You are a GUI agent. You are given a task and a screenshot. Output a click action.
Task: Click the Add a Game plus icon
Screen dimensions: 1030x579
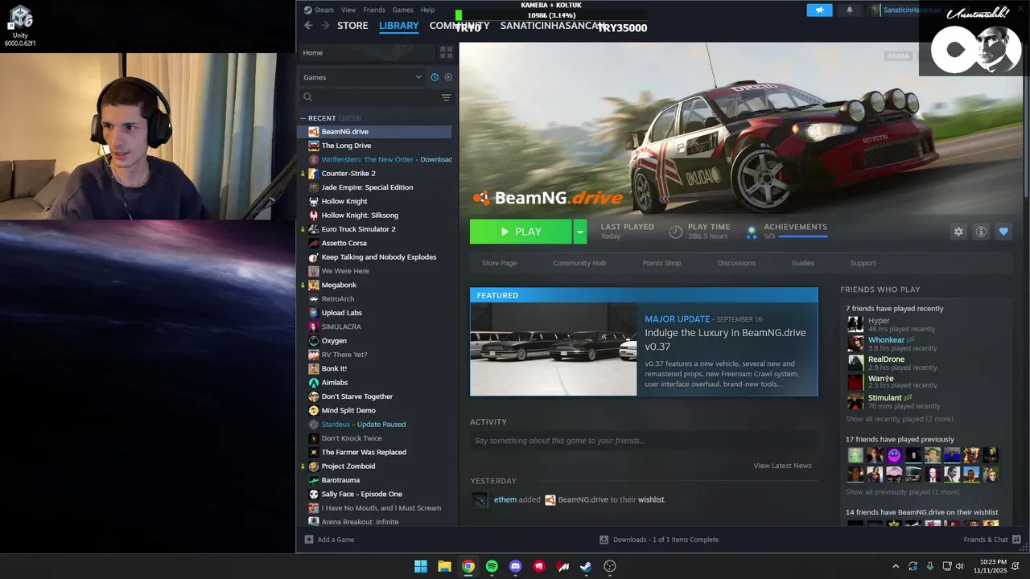pos(309,540)
